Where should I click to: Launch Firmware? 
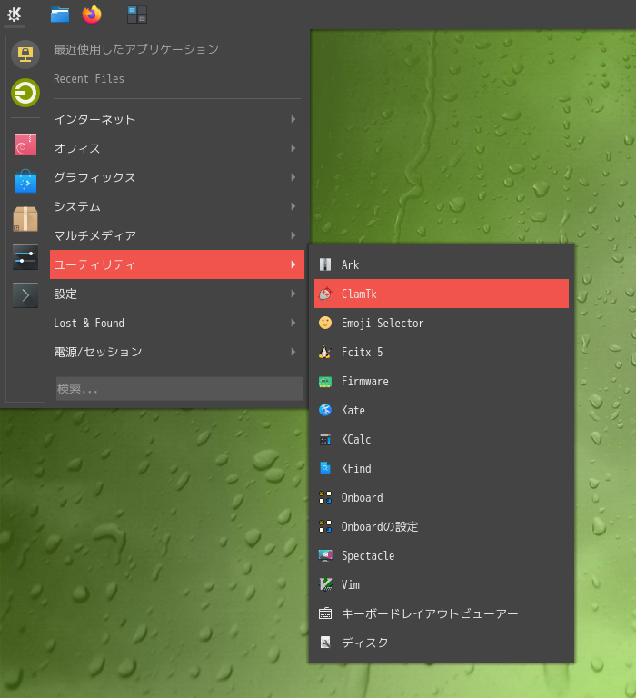point(441,382)
